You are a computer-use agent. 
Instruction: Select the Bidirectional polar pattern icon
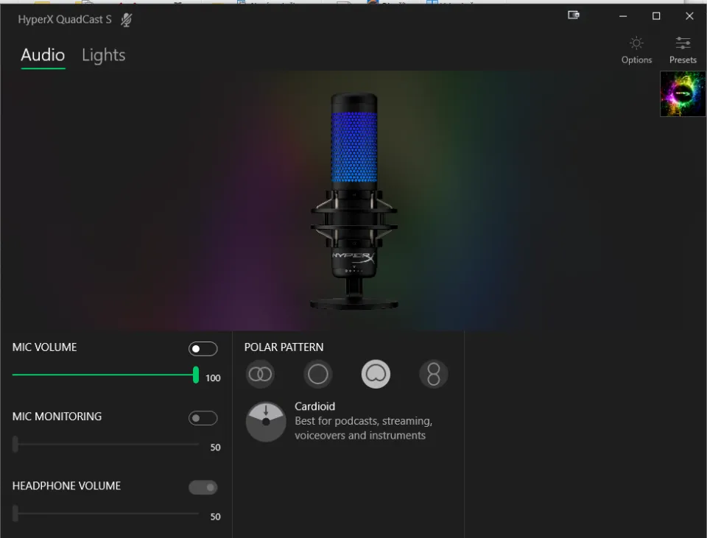(x=433, y=374)
